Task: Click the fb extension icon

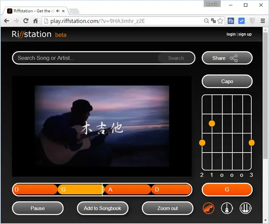Action: 231,21
